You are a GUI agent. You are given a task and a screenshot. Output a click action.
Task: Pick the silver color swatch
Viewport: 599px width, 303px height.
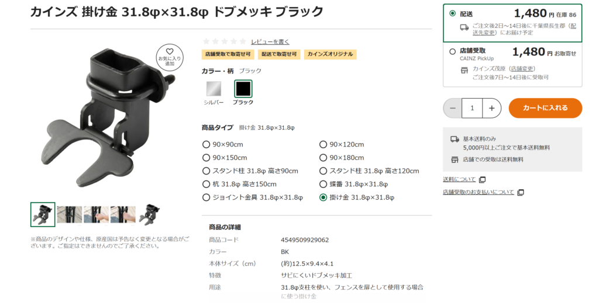point(214,89)
